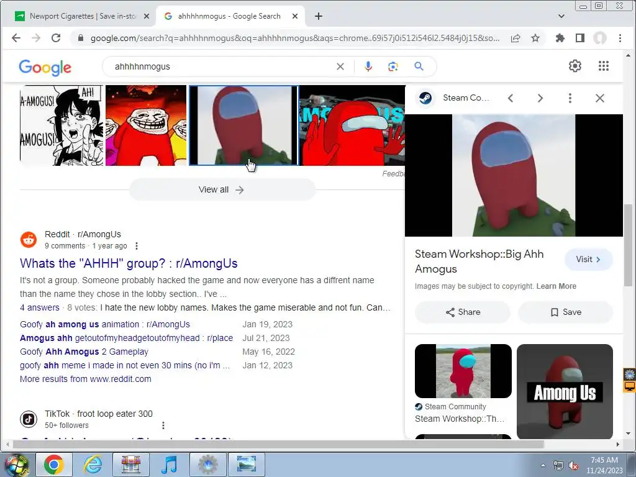
Task: Select the red crewmate waving hands thumbnail
Action: (x=352, y=125)
